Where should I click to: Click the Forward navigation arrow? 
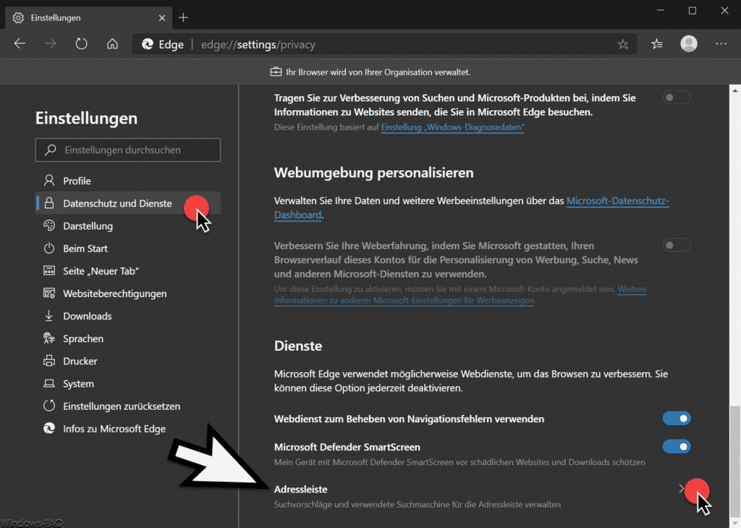(50, 44)
